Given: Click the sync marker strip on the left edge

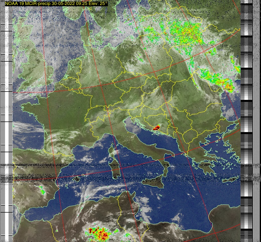Looking at the screenshot, I should tap(6, 121).
